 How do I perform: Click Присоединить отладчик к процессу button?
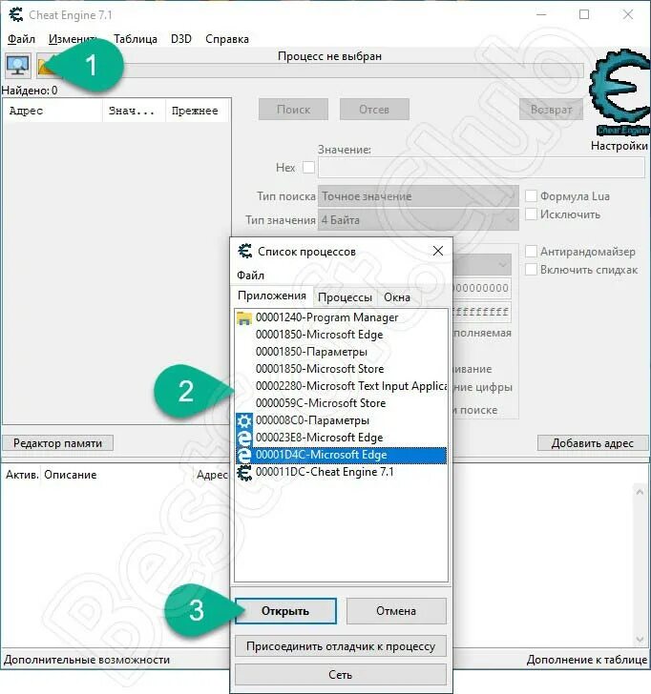coord(341,646)
